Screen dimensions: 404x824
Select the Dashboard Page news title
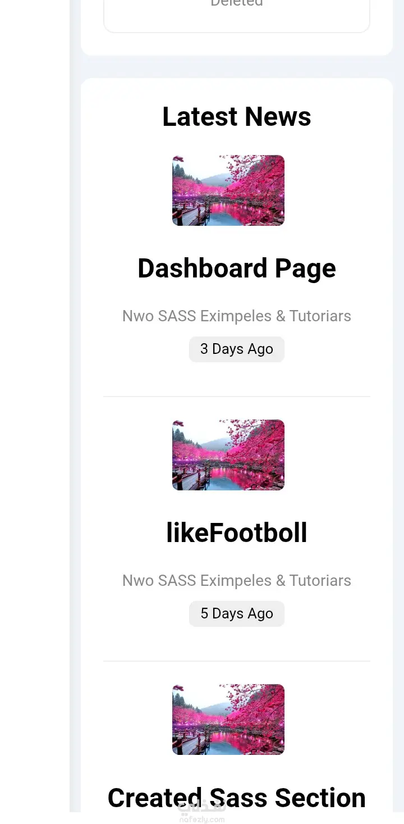(x=237, y=268)
